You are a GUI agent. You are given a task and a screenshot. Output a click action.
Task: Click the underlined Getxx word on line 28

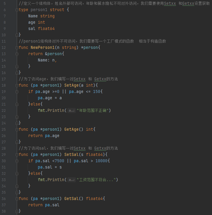[100, 148]
